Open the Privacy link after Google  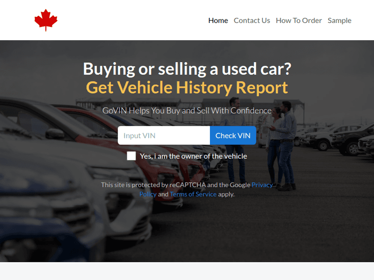pyautogui.click(x=262, y=185)
